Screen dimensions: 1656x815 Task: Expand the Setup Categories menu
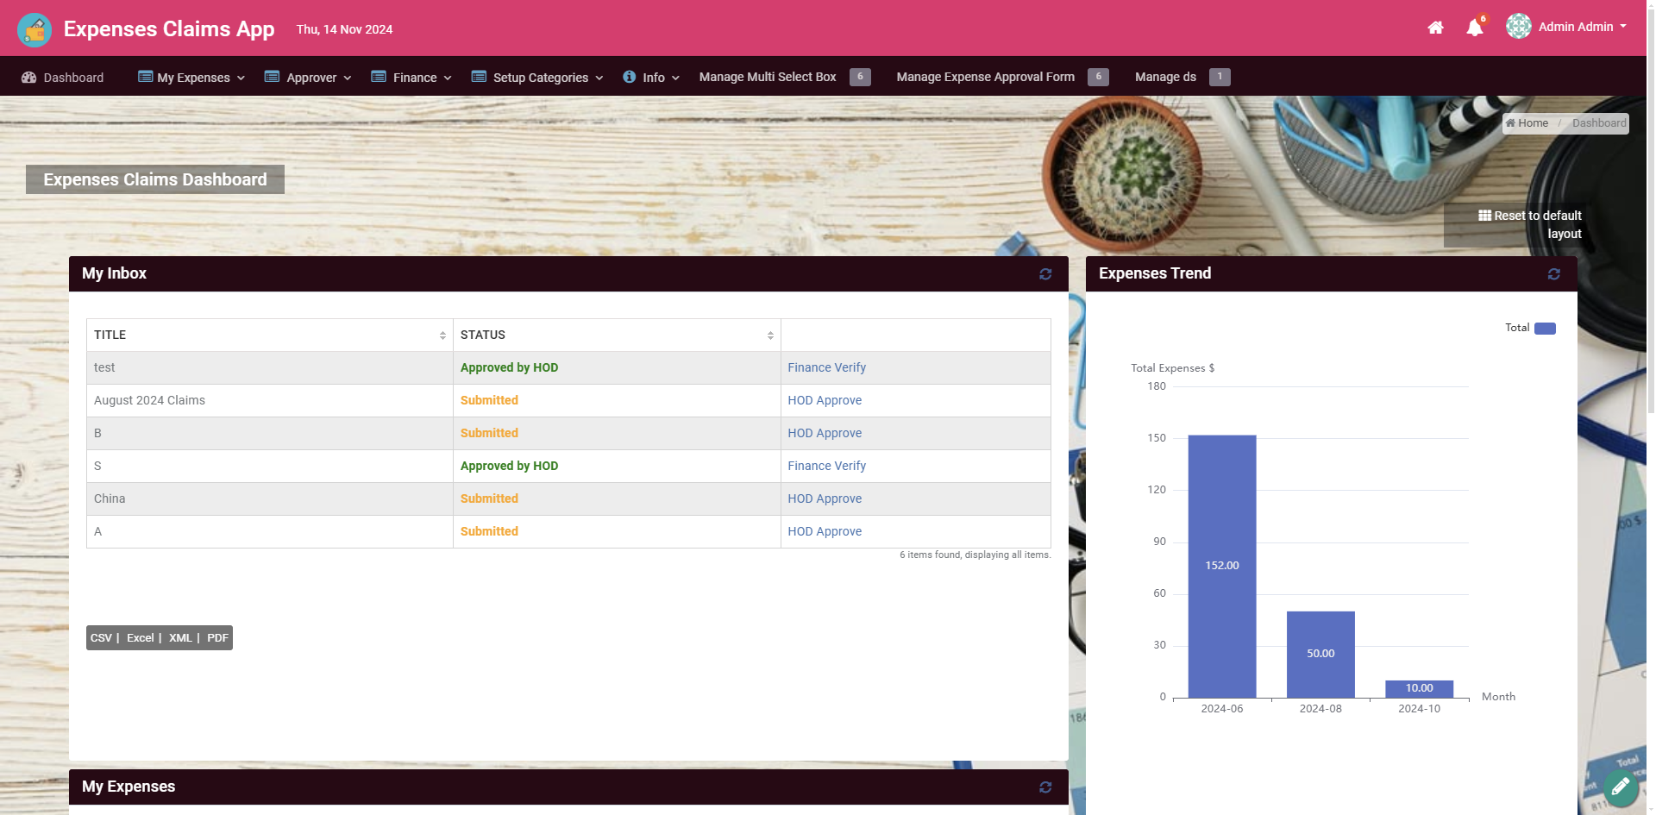(537, 78)
